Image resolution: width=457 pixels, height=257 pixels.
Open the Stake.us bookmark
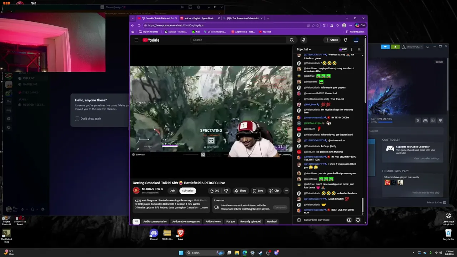pos(176,32)
